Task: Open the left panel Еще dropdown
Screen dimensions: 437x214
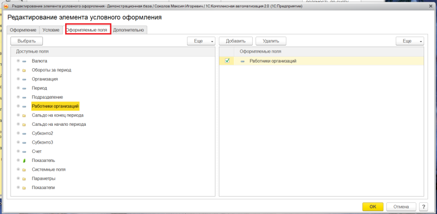Action: point(201,41)
